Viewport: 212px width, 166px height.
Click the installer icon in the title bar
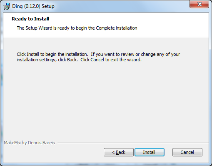tap(7, 6)
